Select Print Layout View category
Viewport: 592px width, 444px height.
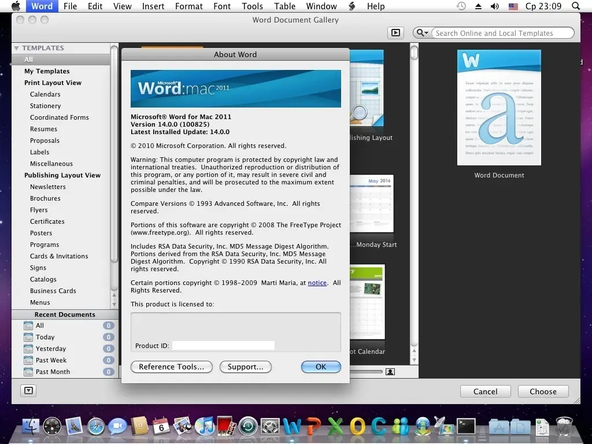point(53,83)
